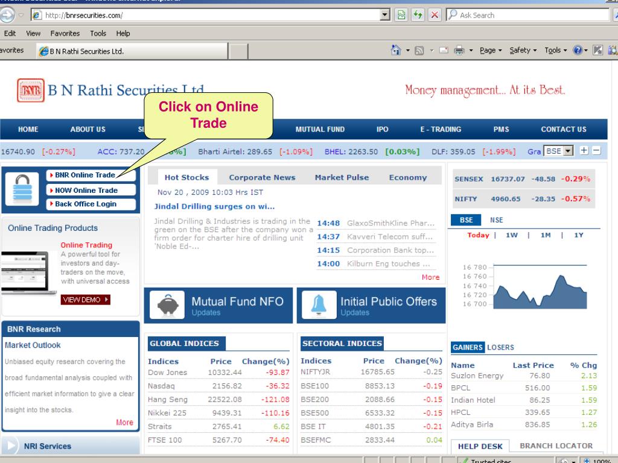
Task: Click the NOW Online Trade link
Action: [91, 190]
